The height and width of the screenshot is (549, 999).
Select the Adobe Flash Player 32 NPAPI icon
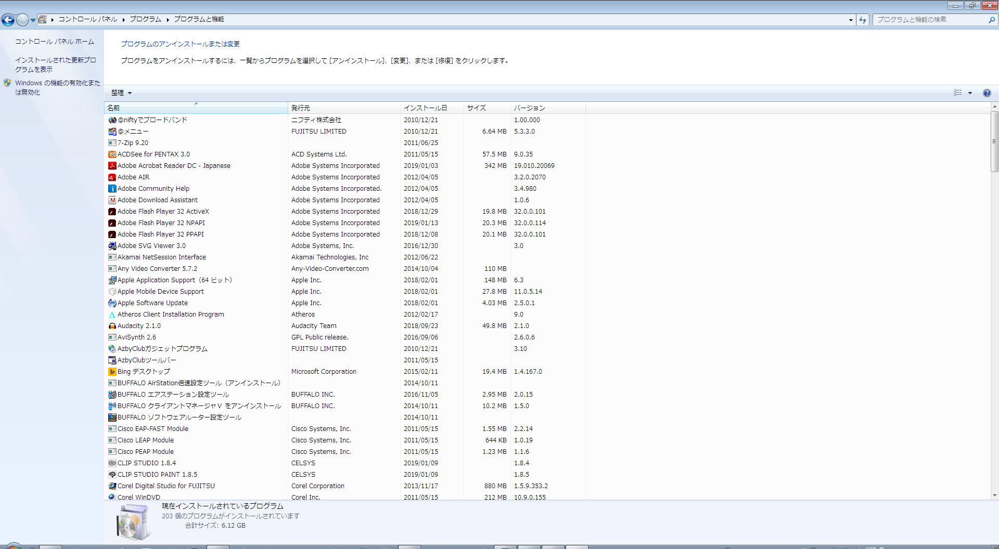[112, 223]
